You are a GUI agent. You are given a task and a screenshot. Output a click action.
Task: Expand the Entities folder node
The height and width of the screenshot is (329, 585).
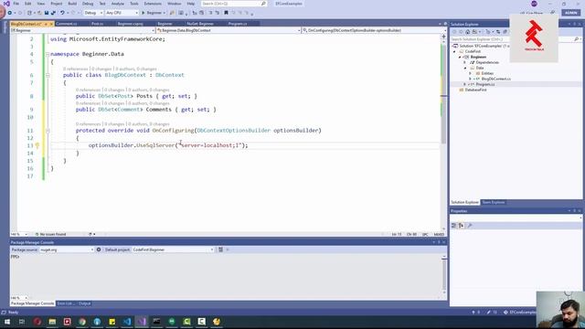click(x=471, y=73)
